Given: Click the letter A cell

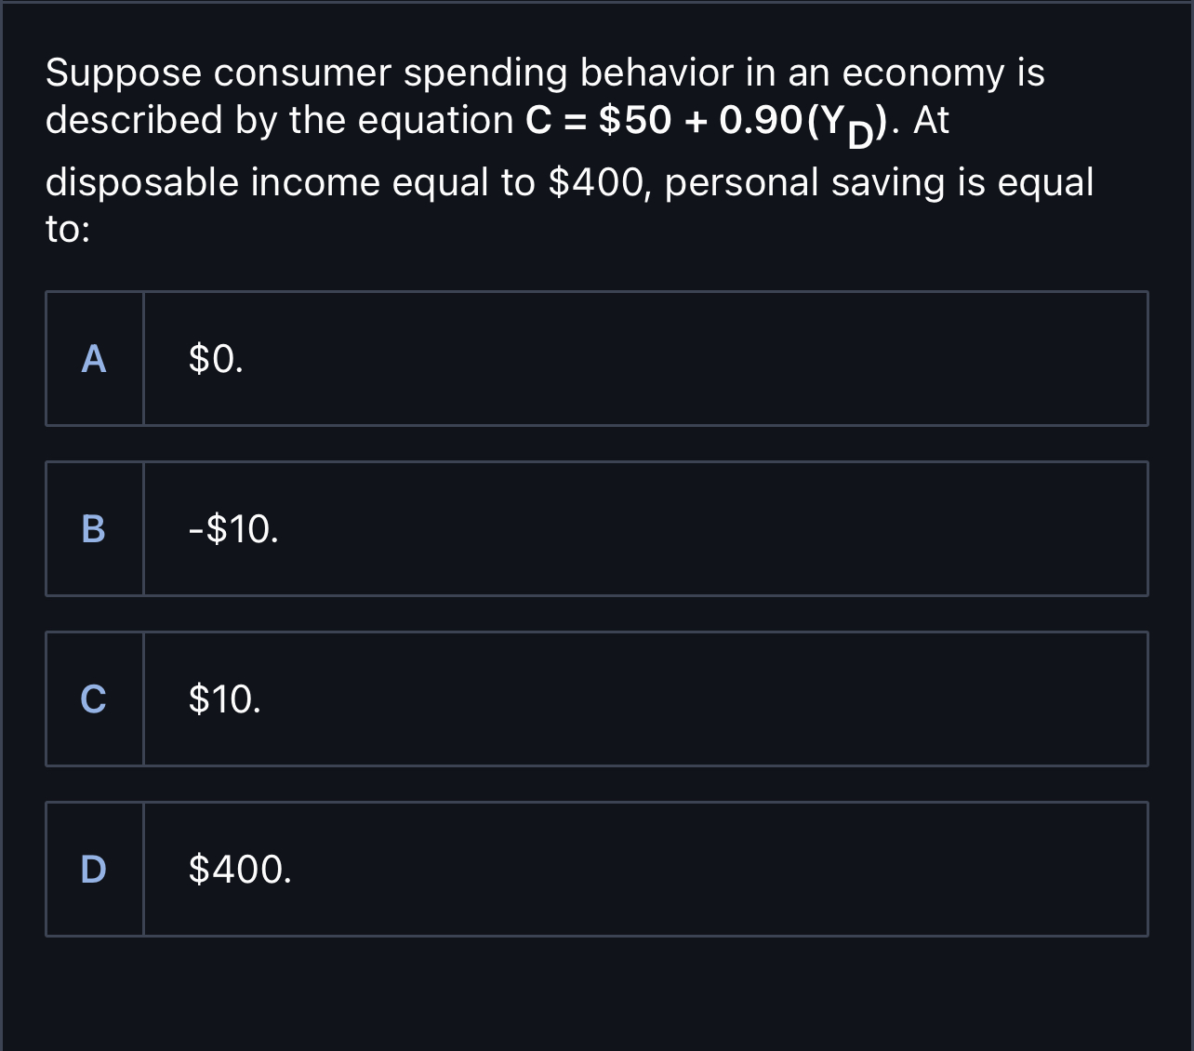Looking at the screenshot, I should point(93,359).
